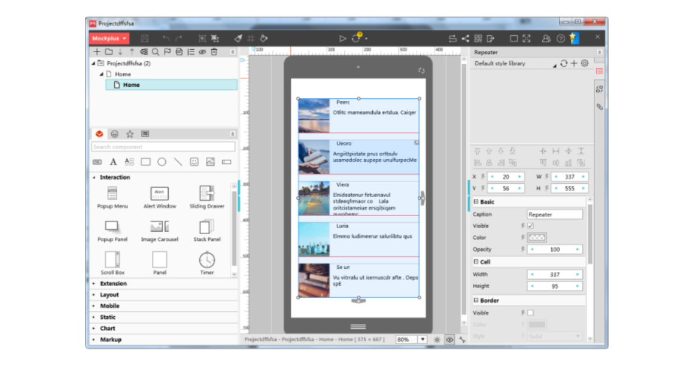The image size is (691, 381).
Task: Click the sync refresh icon with yellow badge
Action: [356, 38]
